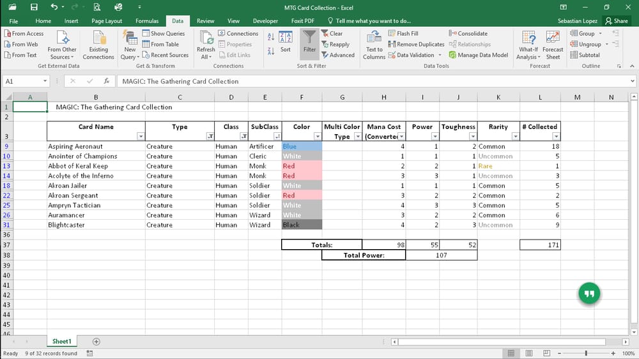Import data From Web
Screen dimensions: 639x359
pyautogui.click(x=21, y=44)
